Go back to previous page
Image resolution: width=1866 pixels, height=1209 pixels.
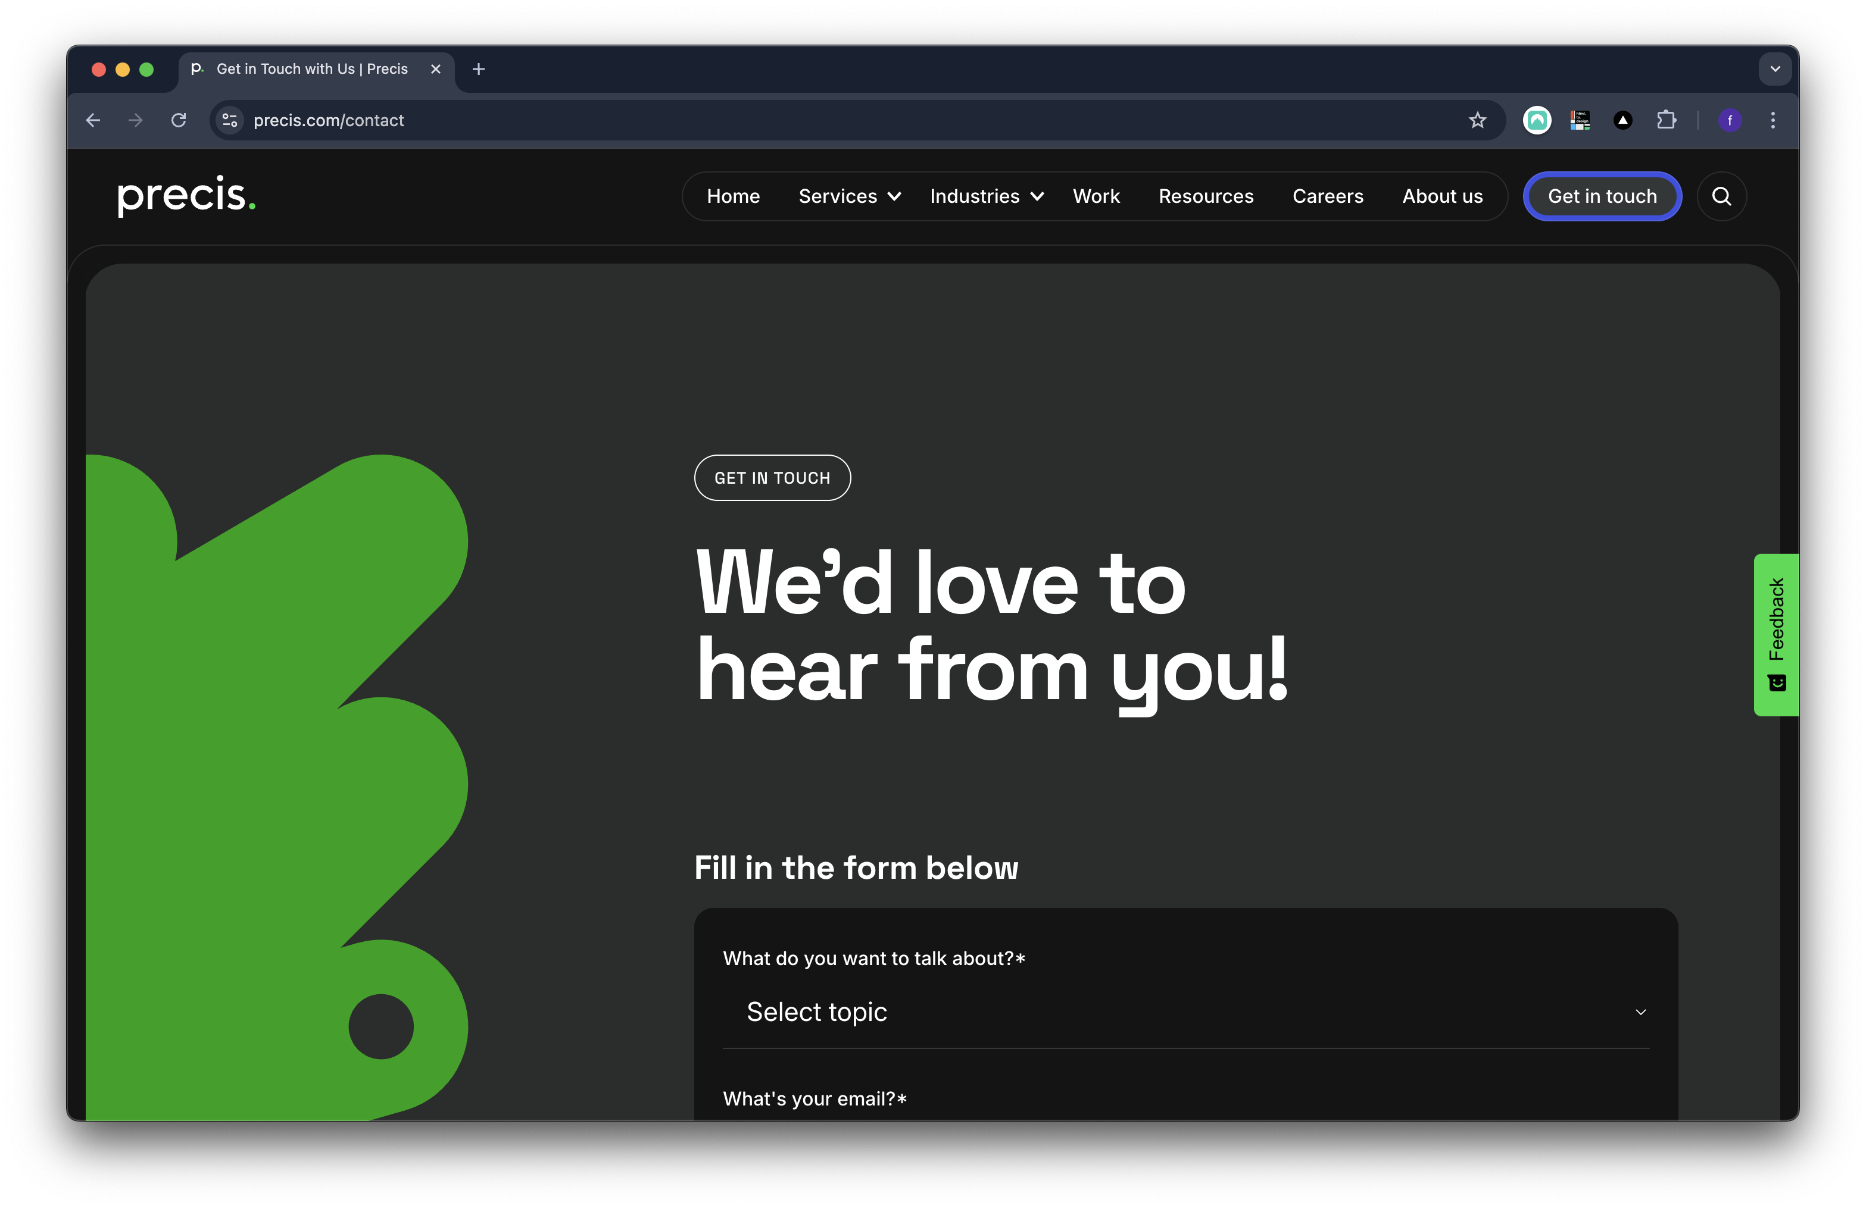(x=93, y=120)
